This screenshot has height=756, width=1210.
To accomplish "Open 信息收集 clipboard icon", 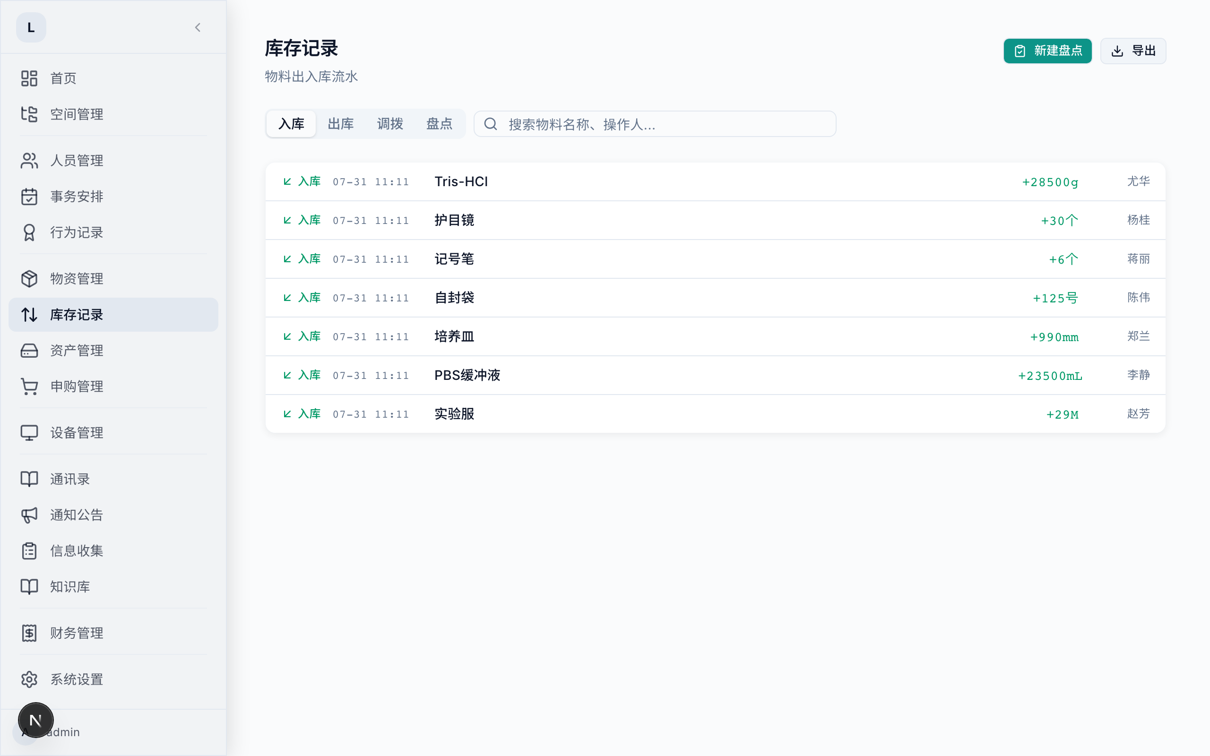I will (29, 551).
